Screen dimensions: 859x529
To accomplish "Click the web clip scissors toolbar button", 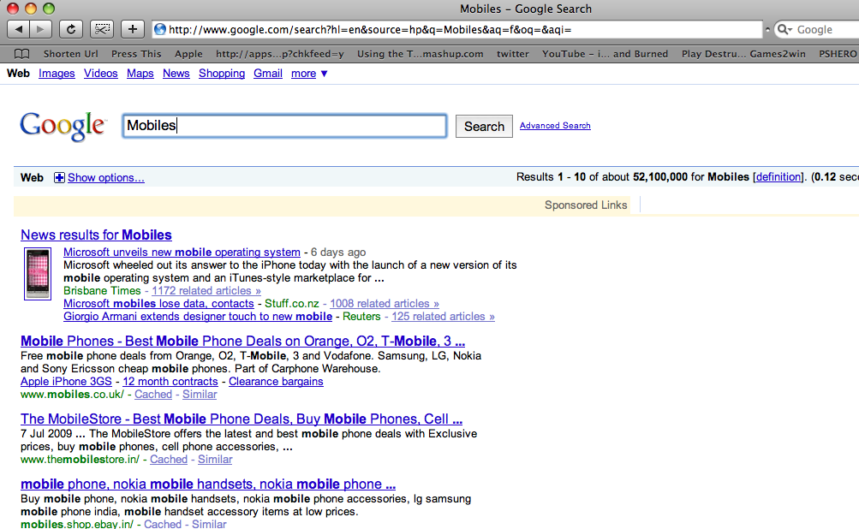I will tap(102, 29).
